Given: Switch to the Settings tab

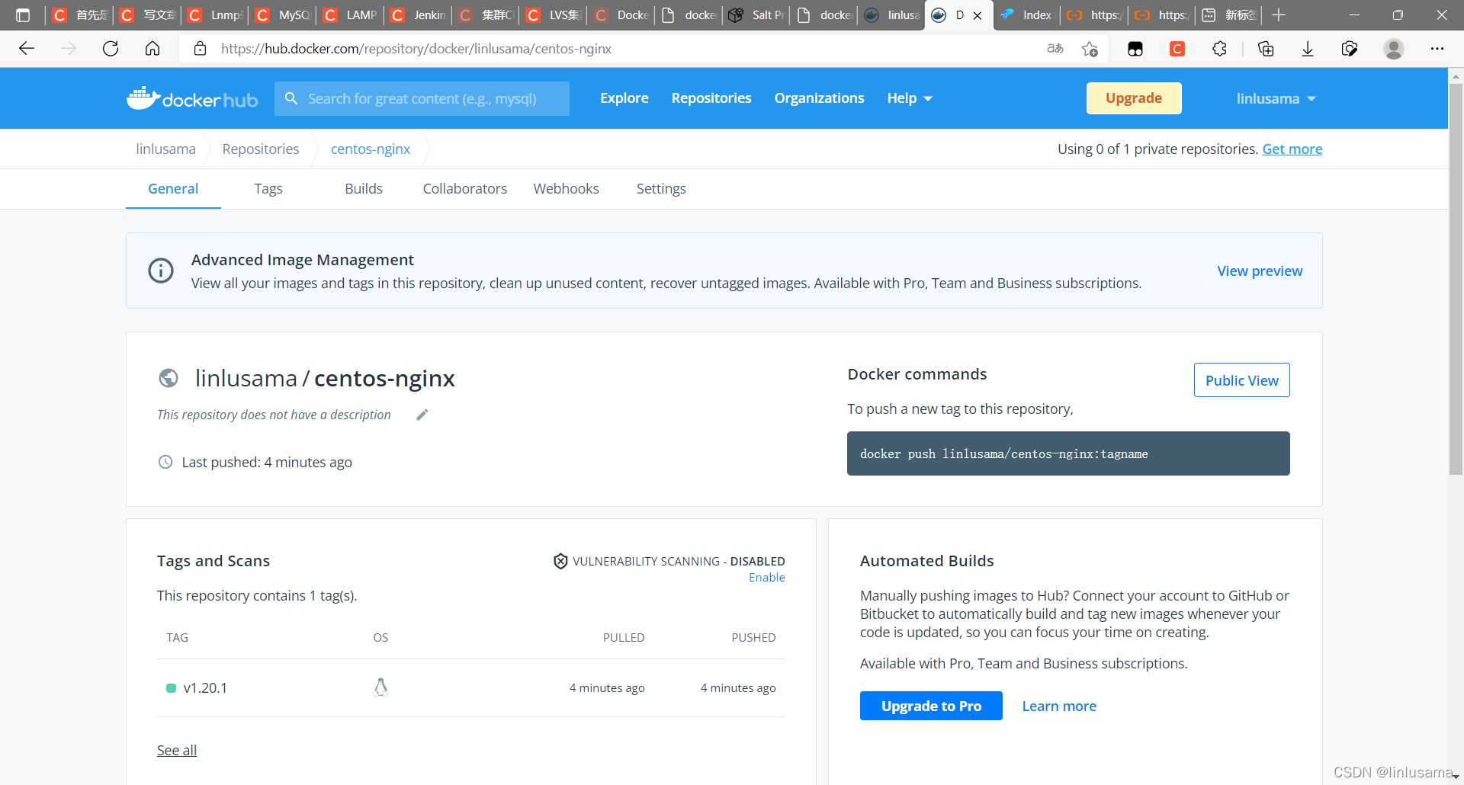Looking at the screenshot, I should [661, 189].
